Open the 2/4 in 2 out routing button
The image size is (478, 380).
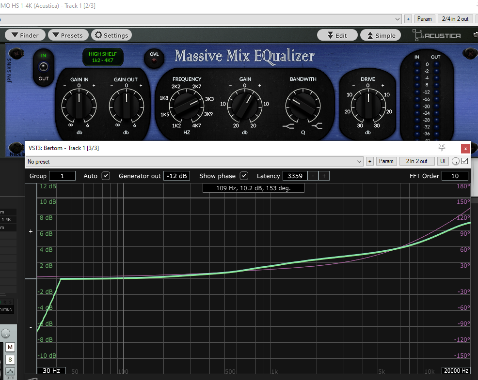(x=455, y=19)
